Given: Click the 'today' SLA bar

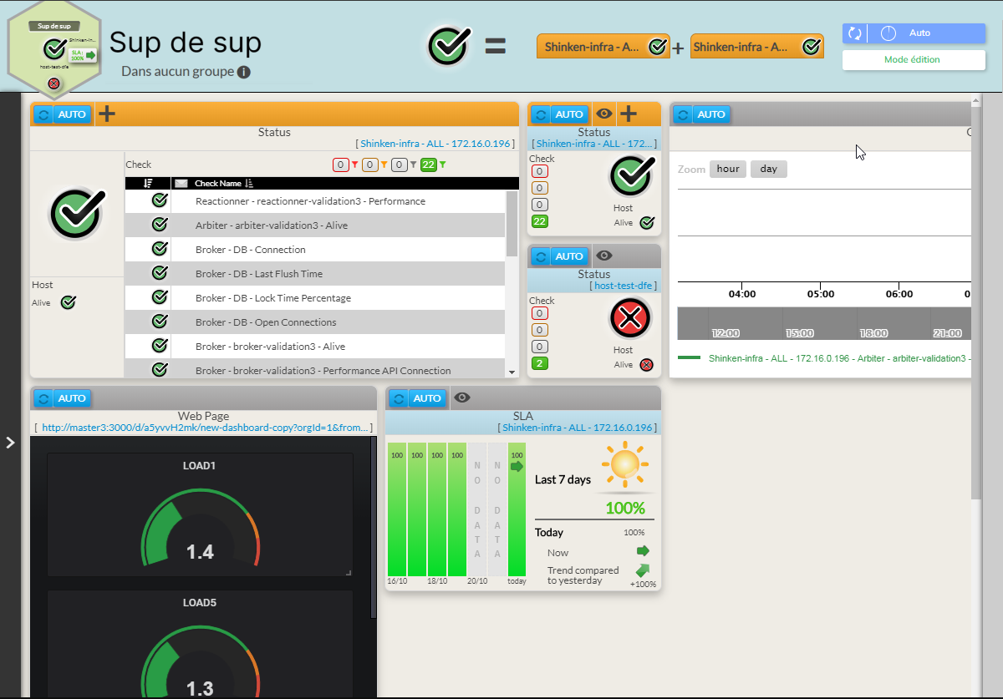Looking at the screenshot, I should click(517, 509).
